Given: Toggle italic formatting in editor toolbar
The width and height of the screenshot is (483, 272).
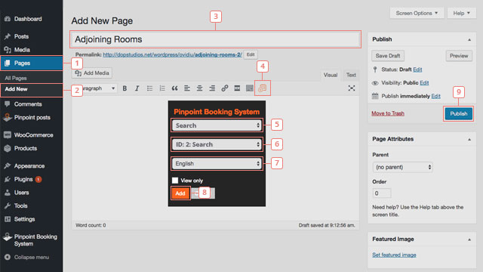Looking at the screenshot, I should coord(137,88).
